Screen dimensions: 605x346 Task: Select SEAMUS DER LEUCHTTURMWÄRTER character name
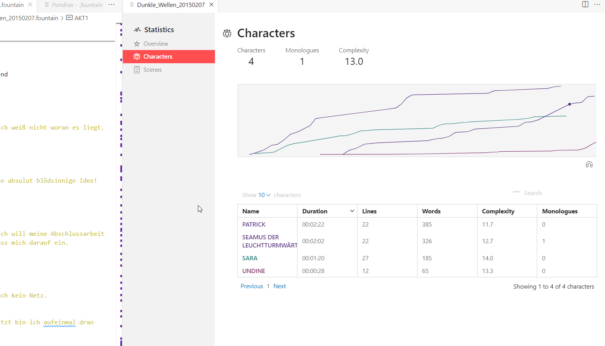270,241
